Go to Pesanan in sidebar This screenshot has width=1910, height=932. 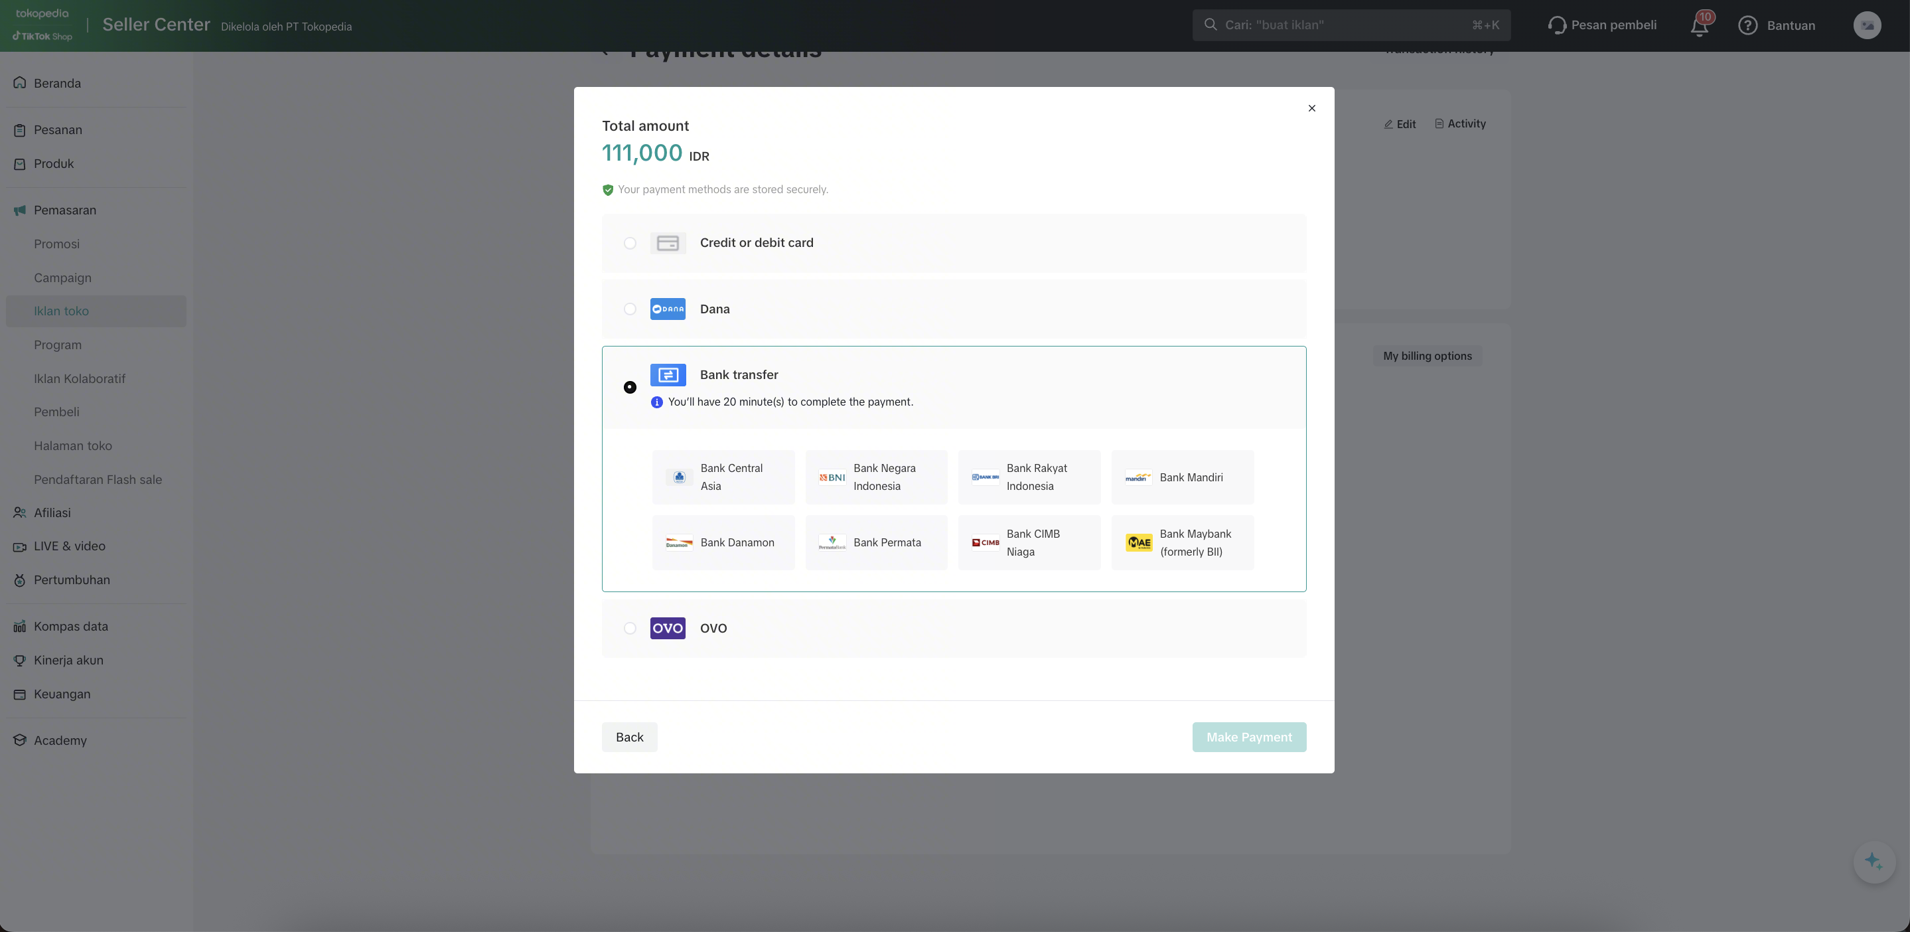58,129
